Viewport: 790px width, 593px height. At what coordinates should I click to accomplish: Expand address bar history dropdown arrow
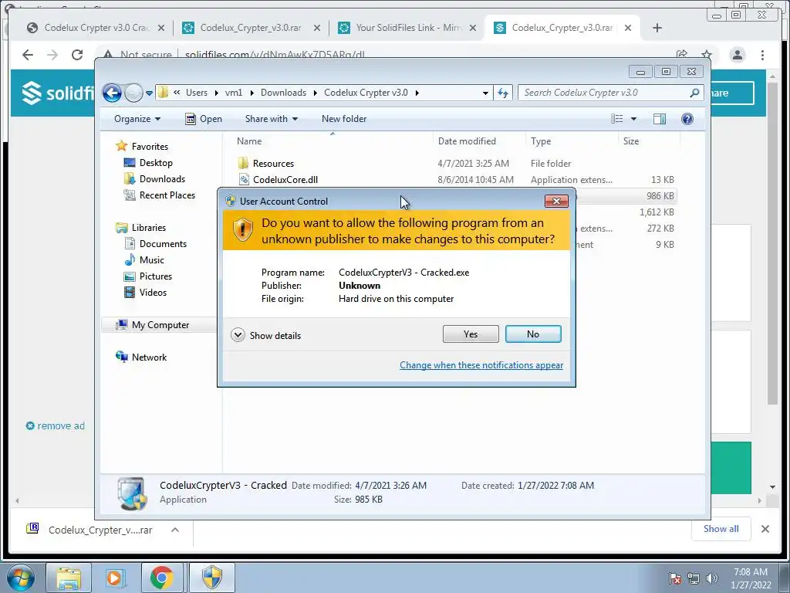pyautogui.click(x=485, y=93)
